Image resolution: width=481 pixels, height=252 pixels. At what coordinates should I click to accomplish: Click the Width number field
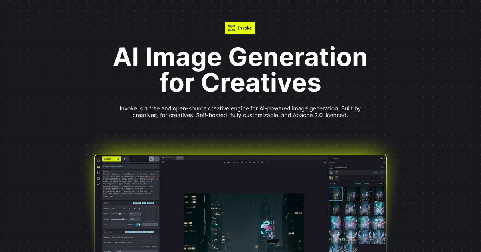(135, 214)
